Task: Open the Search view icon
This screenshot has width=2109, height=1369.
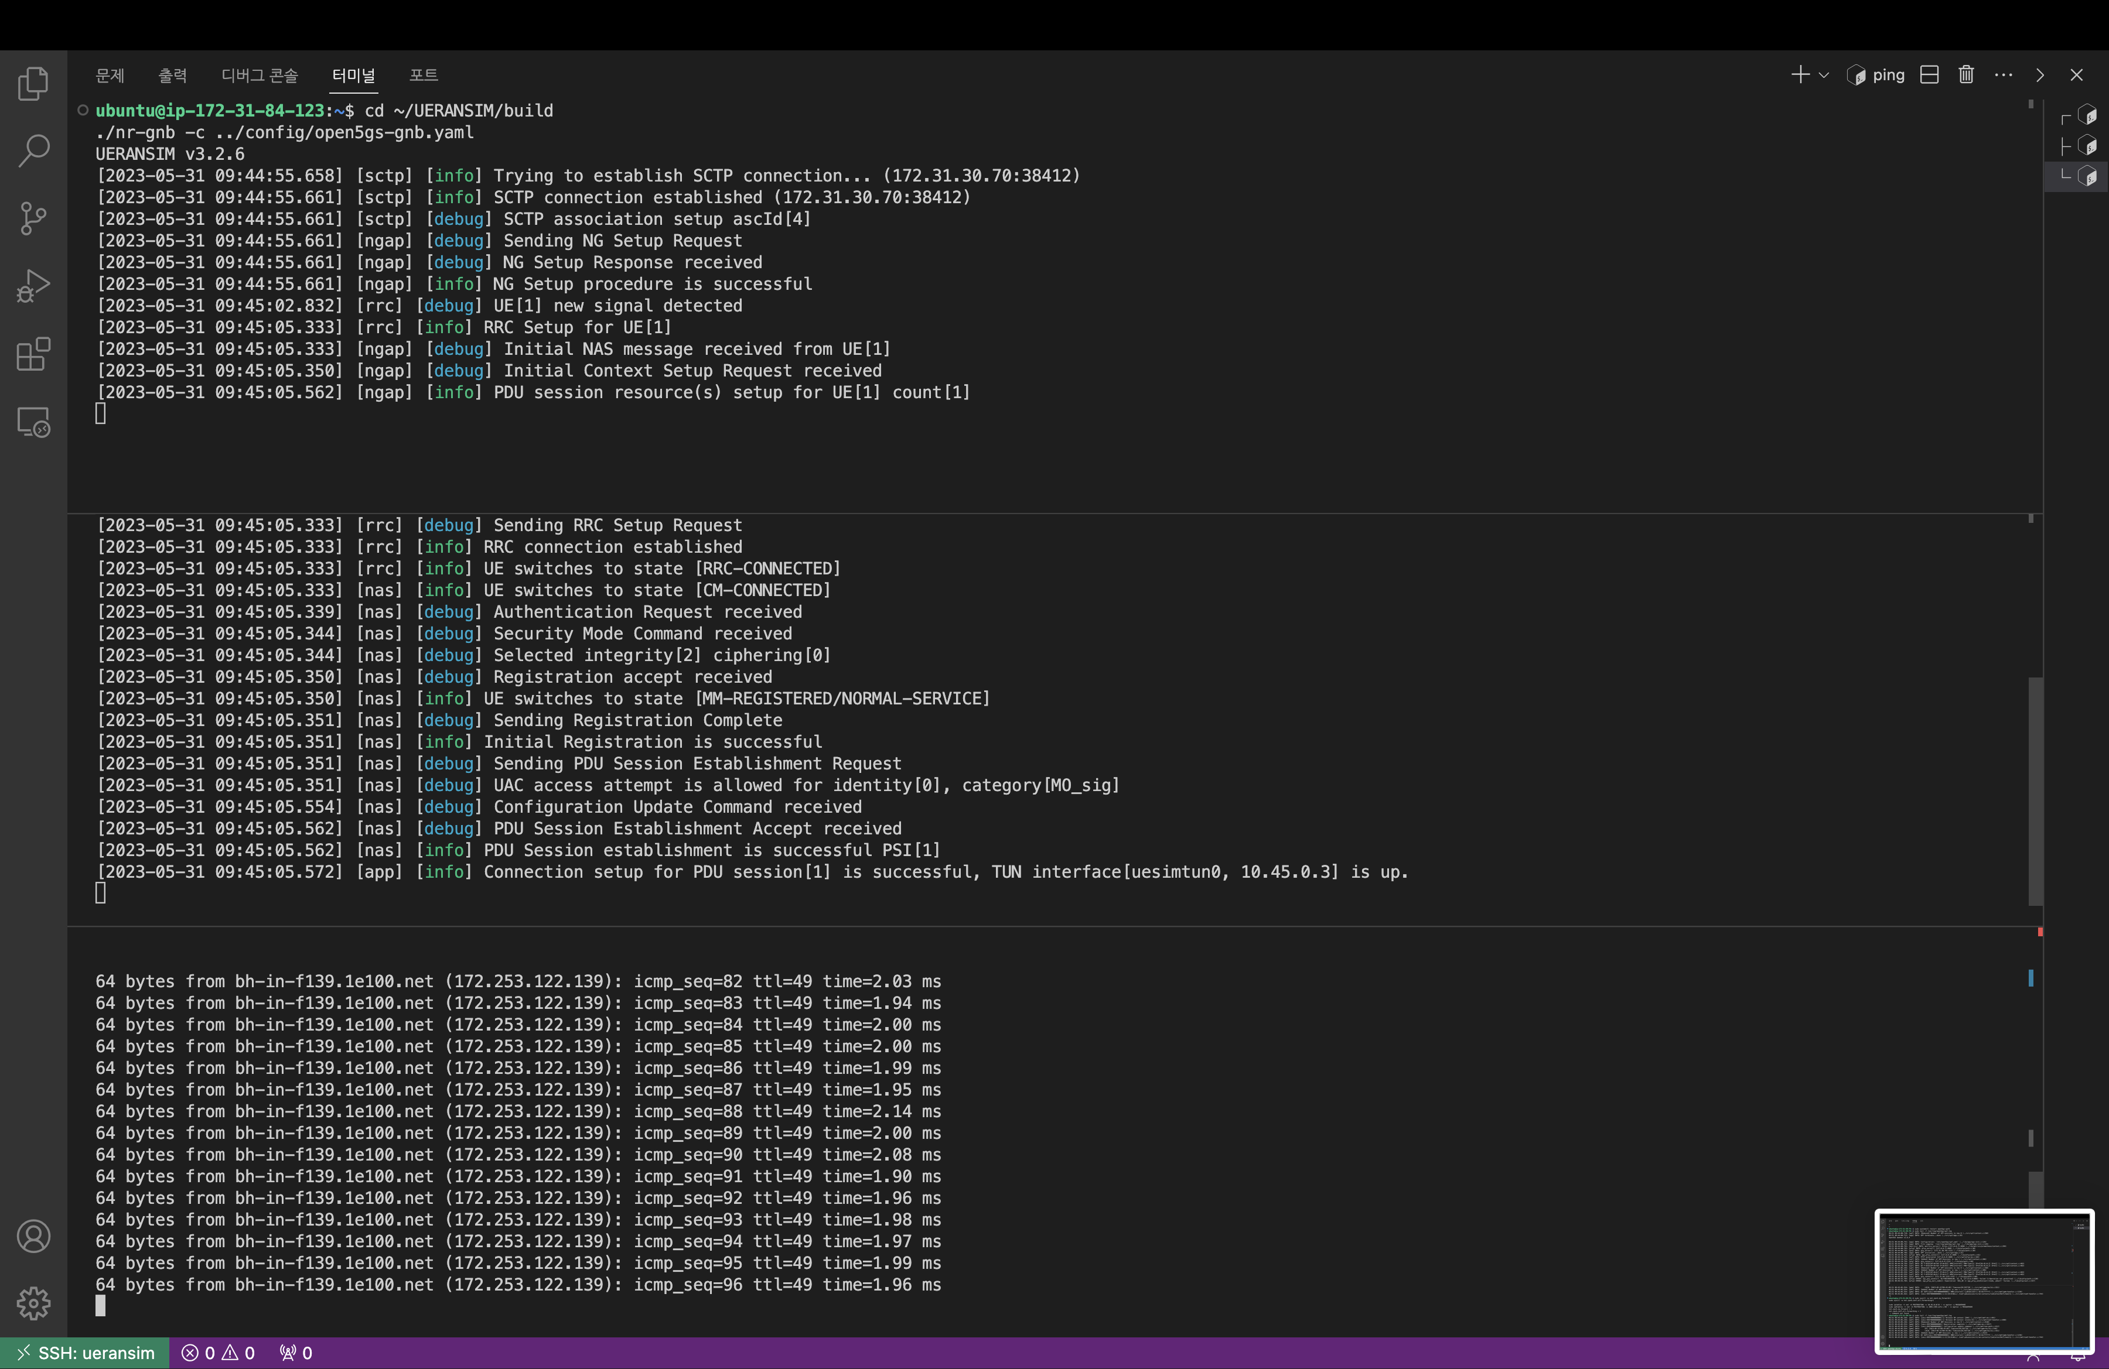Action: tap(33, 150)
